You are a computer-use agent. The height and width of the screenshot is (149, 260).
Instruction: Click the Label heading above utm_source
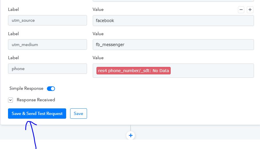point(13,9)
